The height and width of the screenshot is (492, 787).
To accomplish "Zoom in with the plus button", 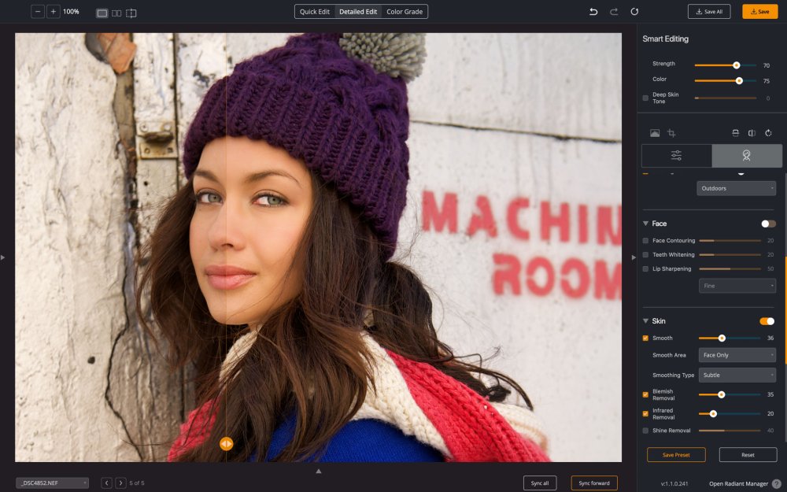I will coord(54,12).
